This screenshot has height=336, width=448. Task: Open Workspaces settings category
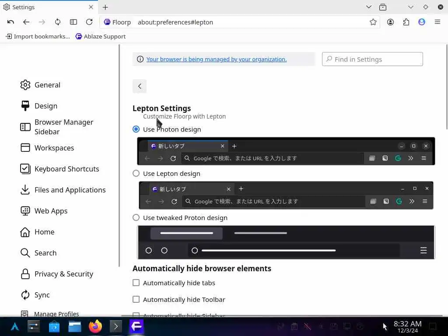click(47, 148)
